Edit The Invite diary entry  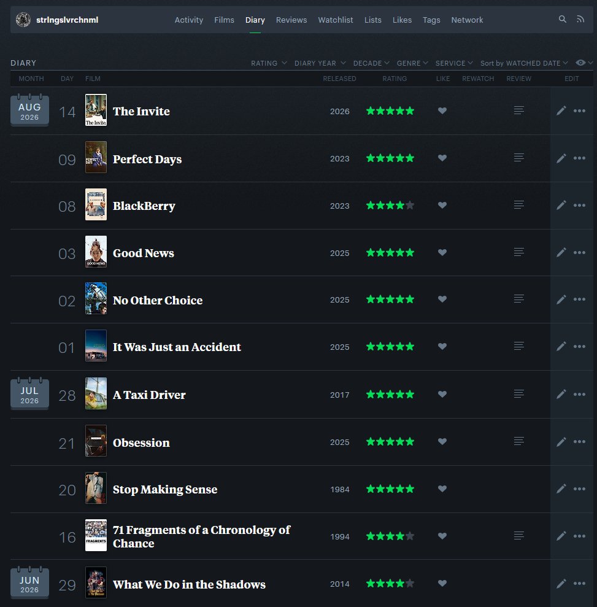(561, 110)
